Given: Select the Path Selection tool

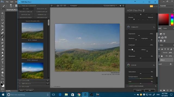Looking at the screenshot, I should tap(2, 66).
